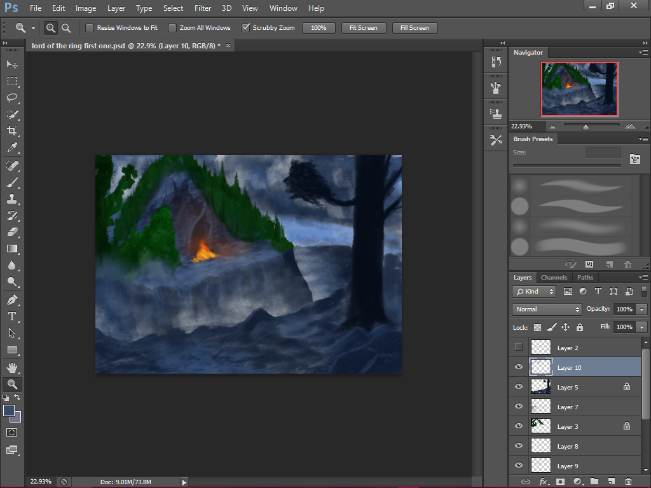
Task: Open the Opacity slider dropdown arrow
Action: tap(642, 309)
